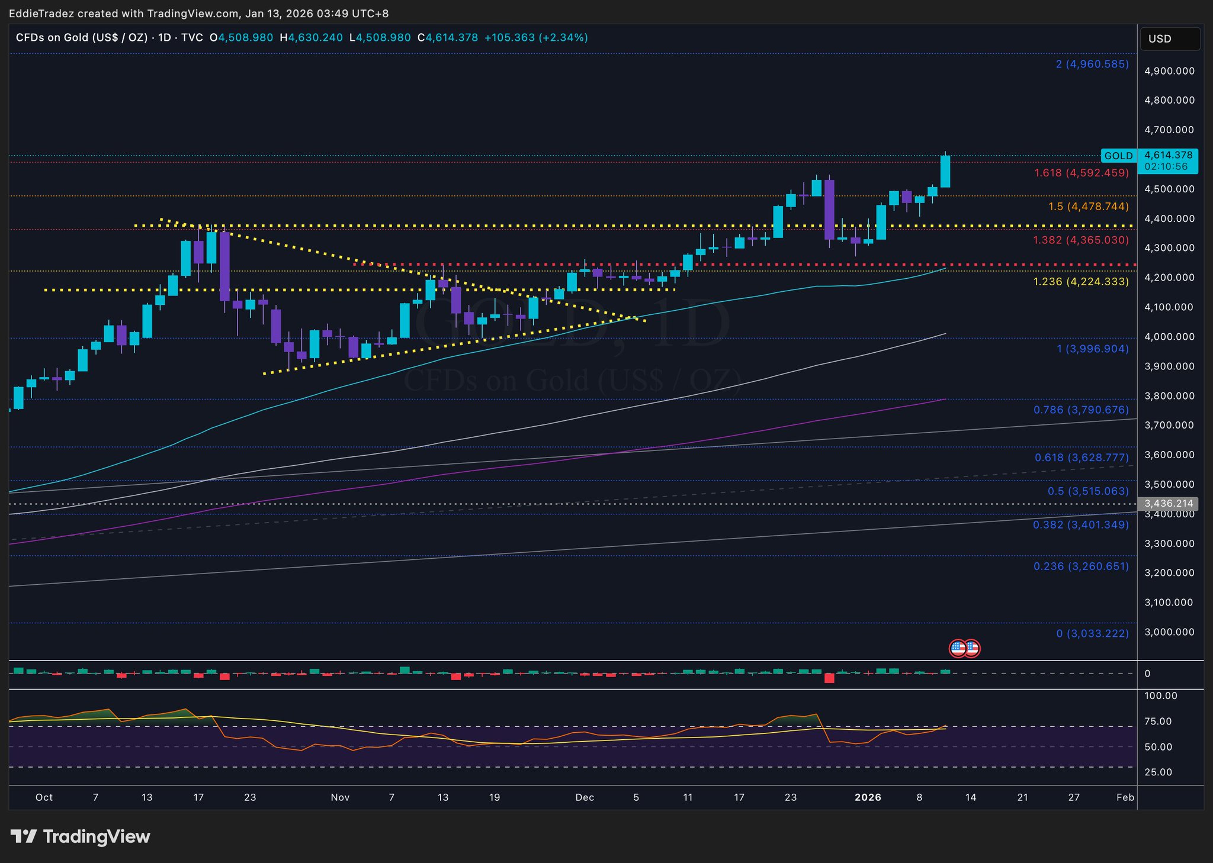Click the 4,614.378 current price label
The height and width of the screenshot is (863, 1213).
[x=1168, y=155]
